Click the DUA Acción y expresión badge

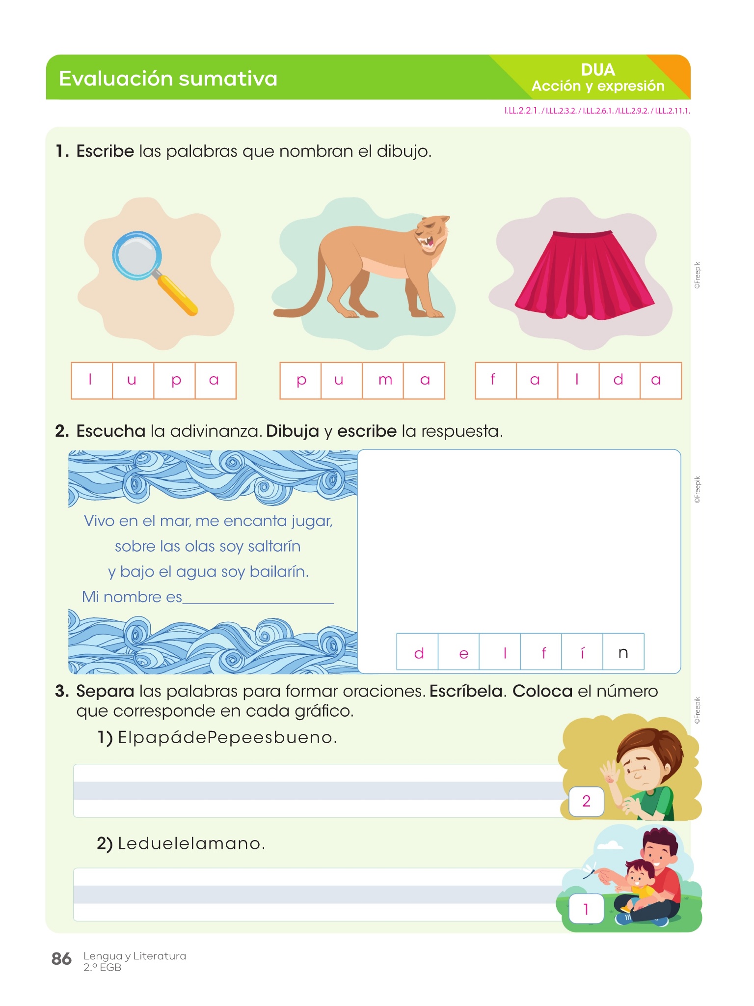point(598,78)
